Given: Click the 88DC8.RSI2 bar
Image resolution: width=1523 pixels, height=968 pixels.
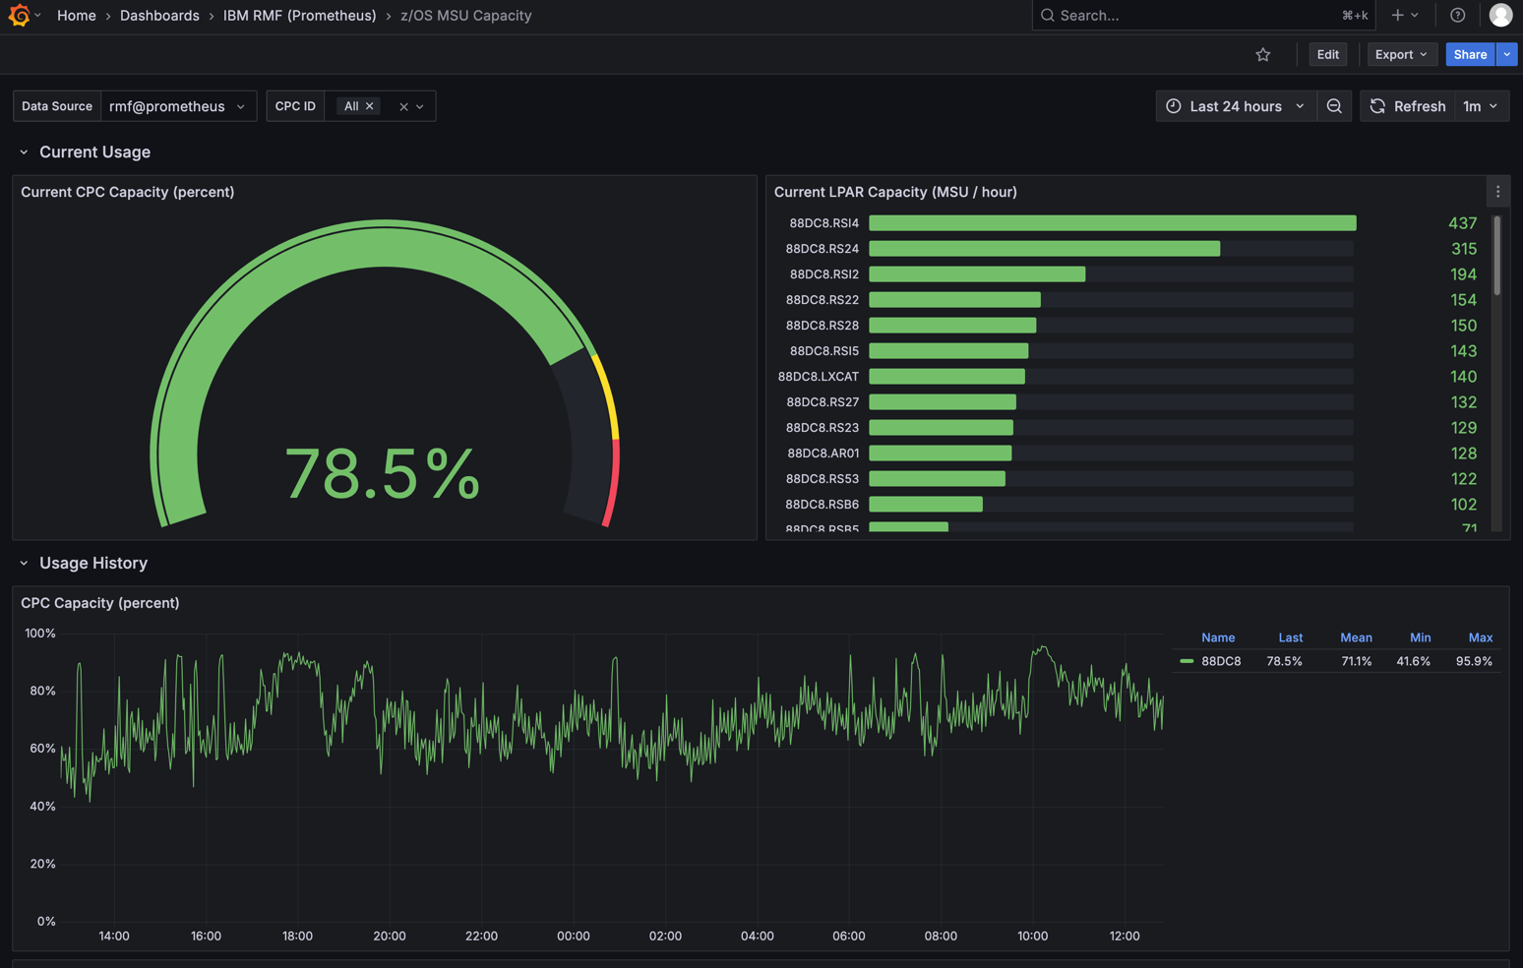Looking at the screenshot, I should pyautogui.click(x=977, y=274).
